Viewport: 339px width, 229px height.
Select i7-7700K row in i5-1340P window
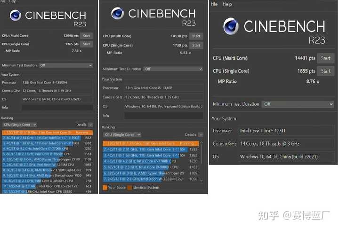pos(151,161)
